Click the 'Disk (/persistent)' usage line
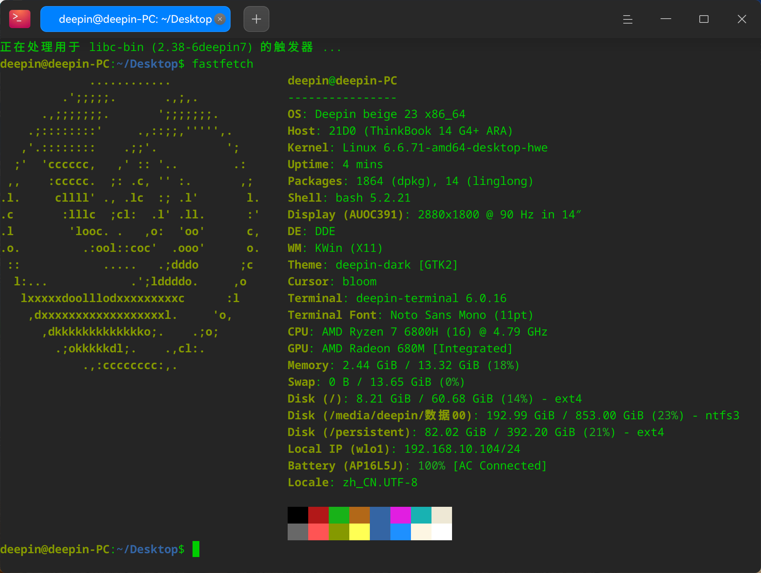The image size is (761, 573). click(476, 432)
